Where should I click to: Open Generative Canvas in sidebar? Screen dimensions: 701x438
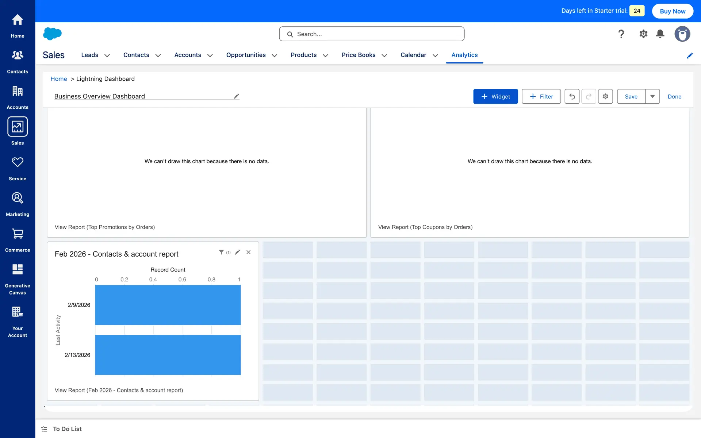[18, 279]
